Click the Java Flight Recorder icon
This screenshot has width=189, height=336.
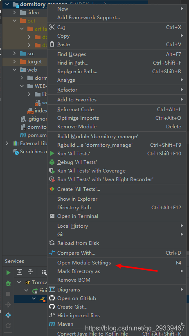(x=52, y=179)
